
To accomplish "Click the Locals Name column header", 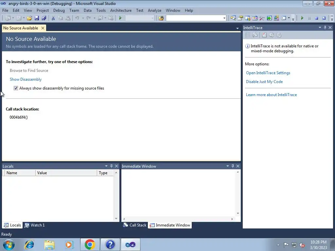I will click(20, 173).
